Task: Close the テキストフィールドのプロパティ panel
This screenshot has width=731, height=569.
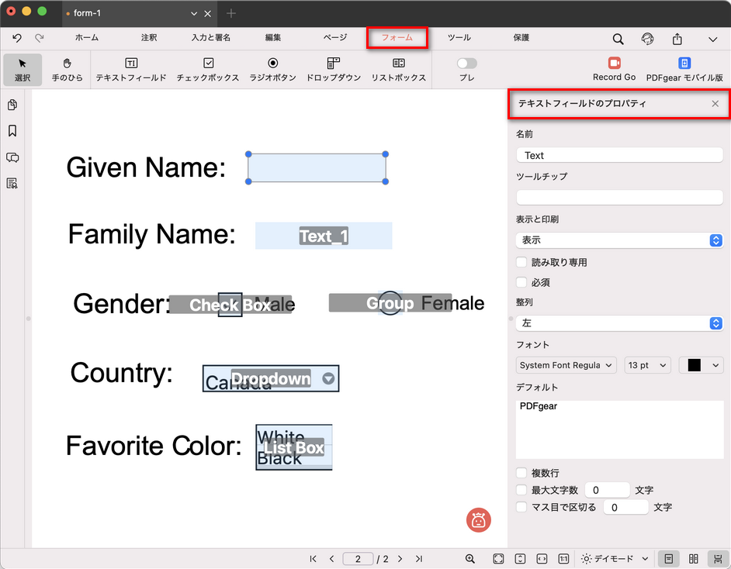Action: point(715,104)
